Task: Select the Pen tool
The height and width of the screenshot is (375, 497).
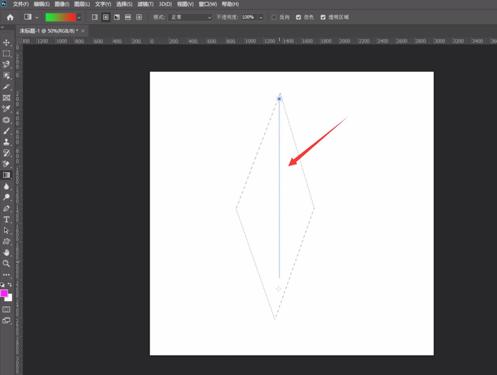Action: click(x=6, y=208)
